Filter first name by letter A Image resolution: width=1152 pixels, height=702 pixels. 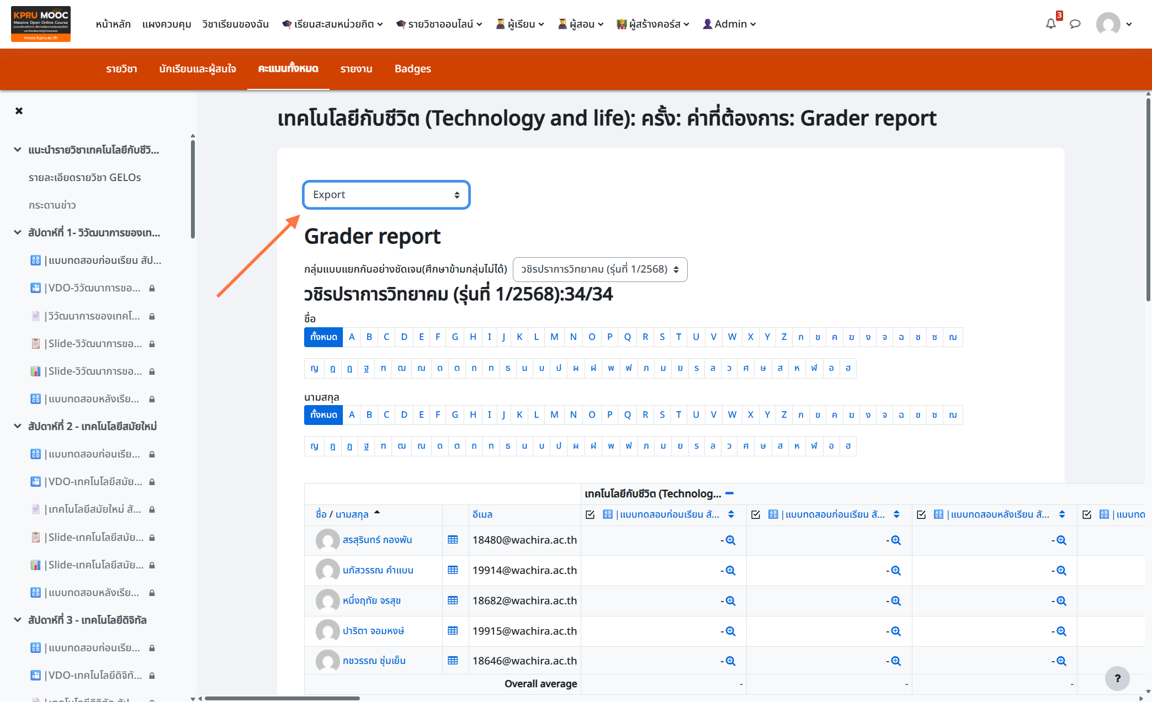pos(352,337)
